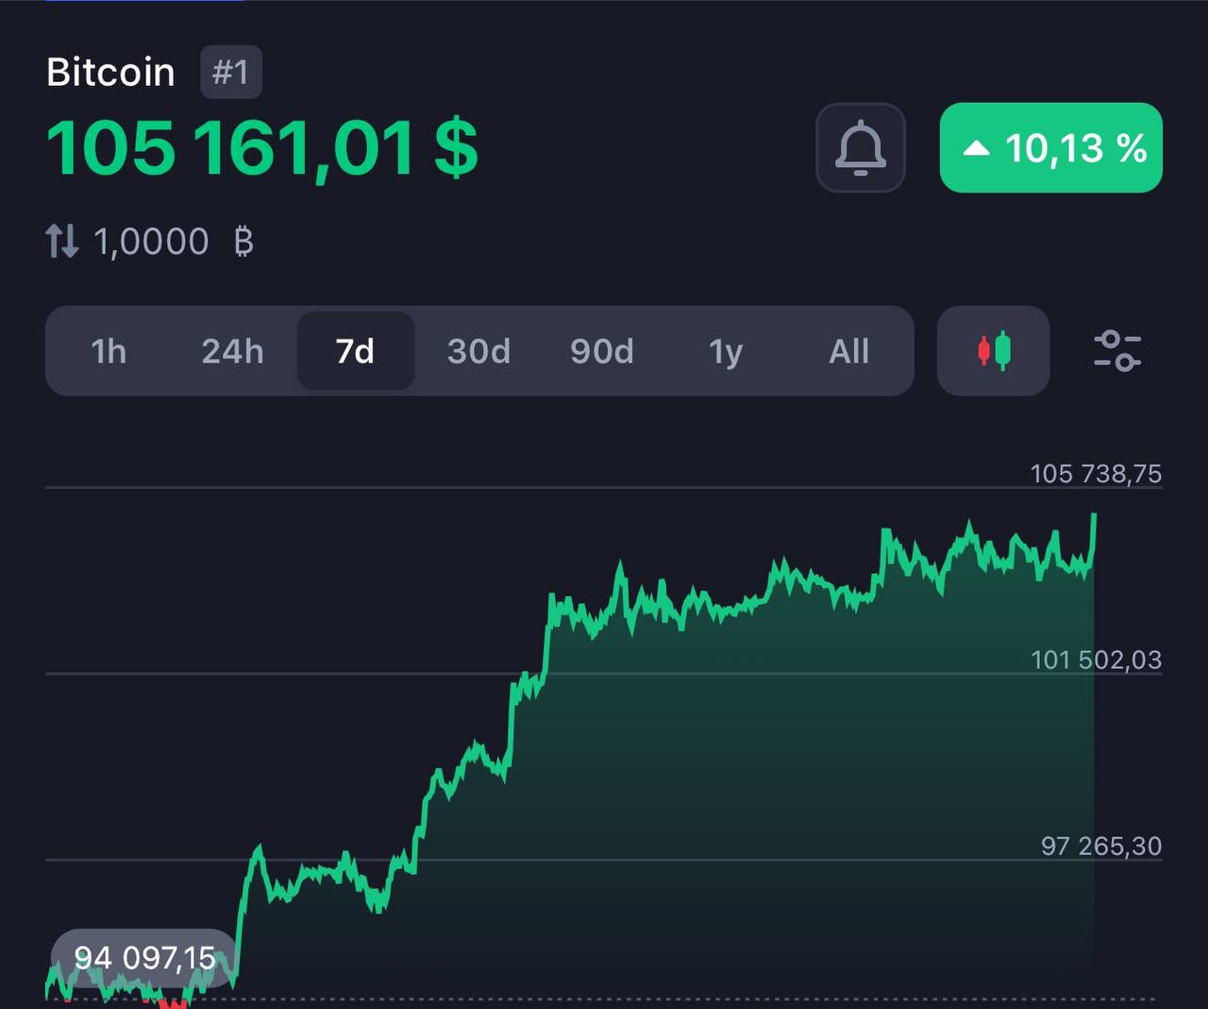Switch to the 24h timeframe
Viewport: 1208px width, 1009px height.
point(232,351)
